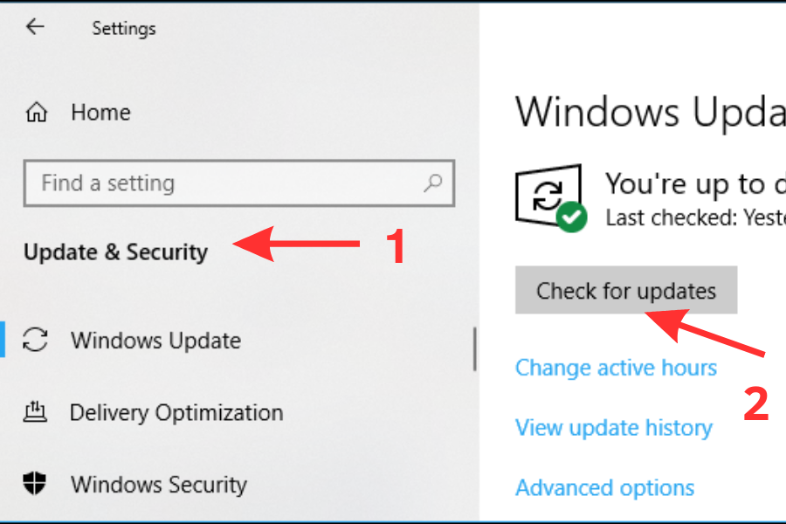Image resolution: width=786 pixels, height=524 pixels.
Task: View update history
Action: tap(613, 427)
